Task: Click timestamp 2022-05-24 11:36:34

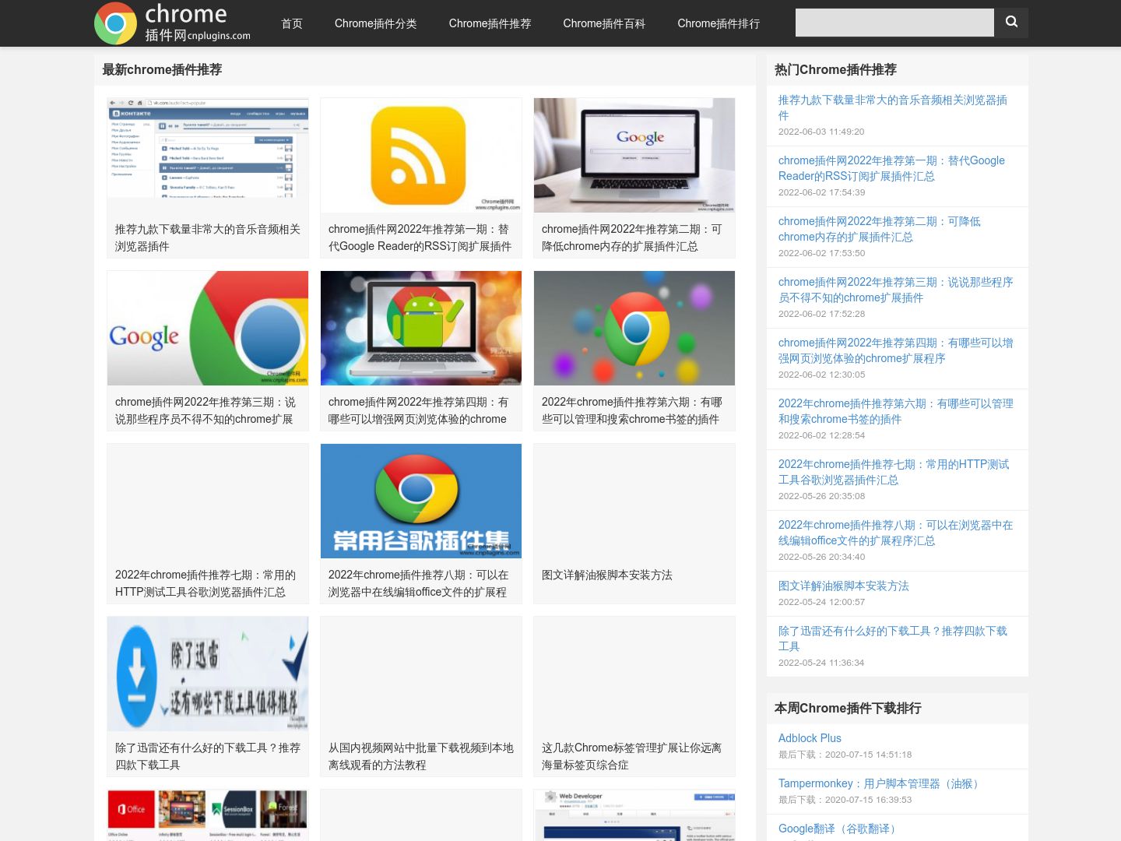Action: click(821, 663)
